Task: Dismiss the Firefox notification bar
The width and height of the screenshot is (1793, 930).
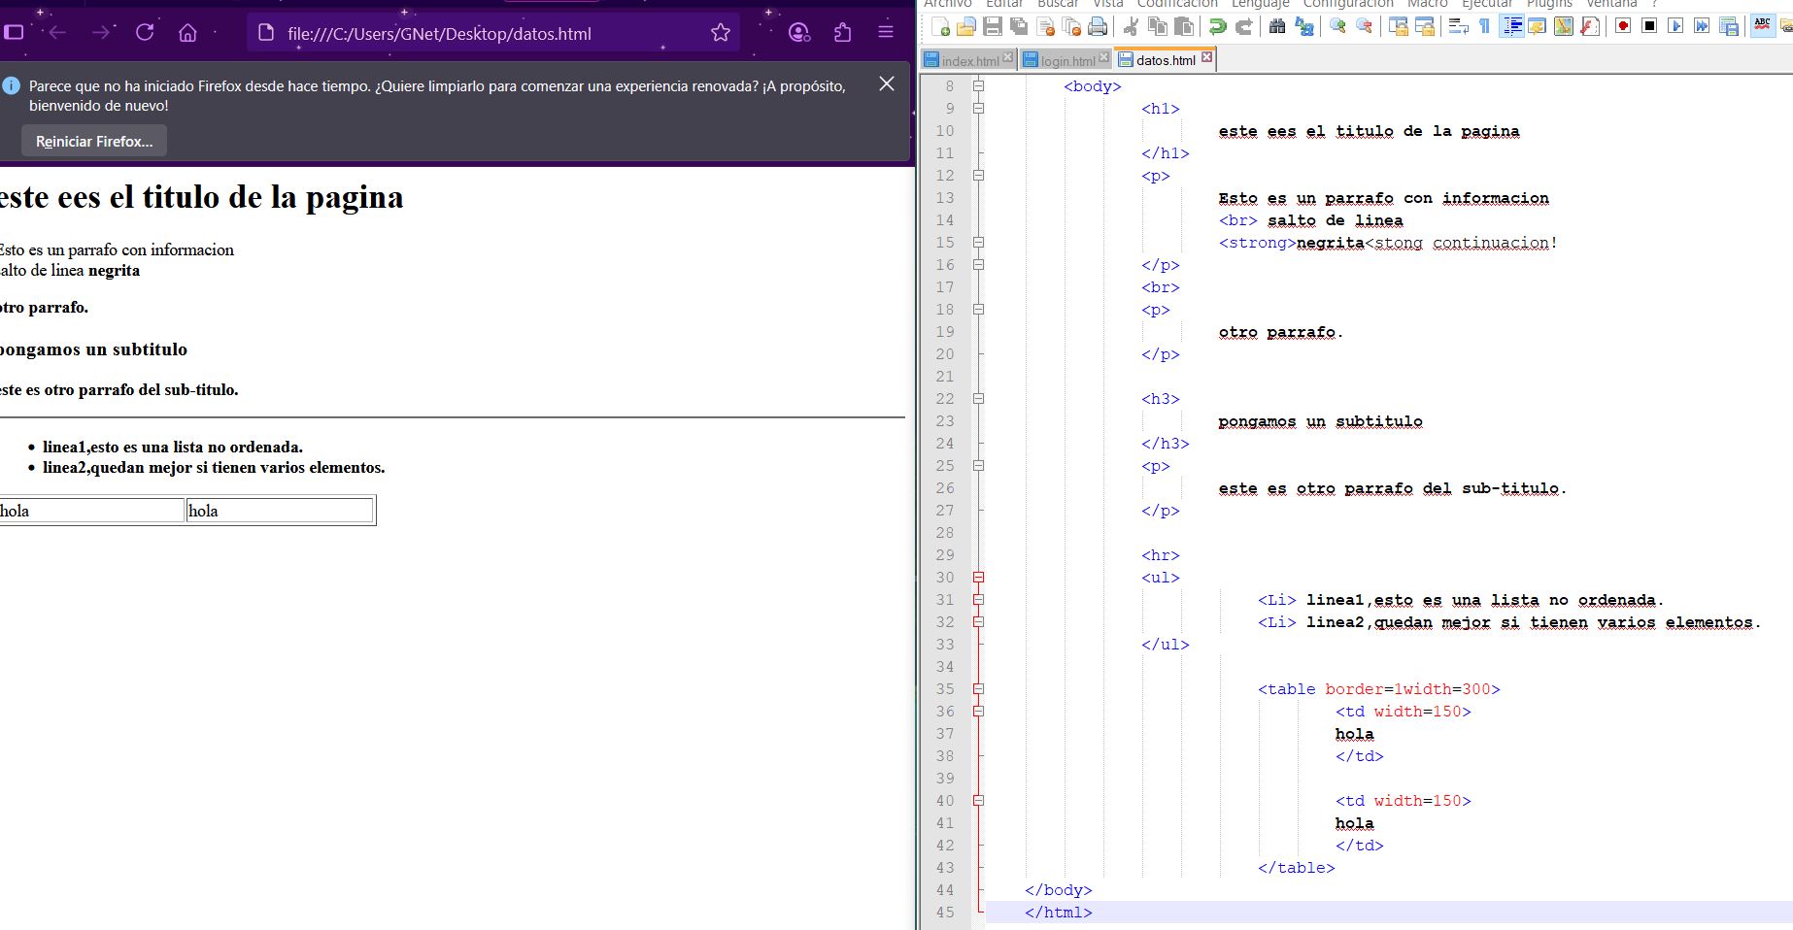Action: pyautogui.click(x=886, y=84)
